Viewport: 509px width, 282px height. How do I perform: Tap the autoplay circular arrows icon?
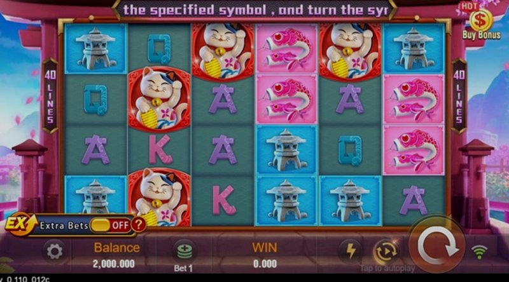click(x=386, y=252)
